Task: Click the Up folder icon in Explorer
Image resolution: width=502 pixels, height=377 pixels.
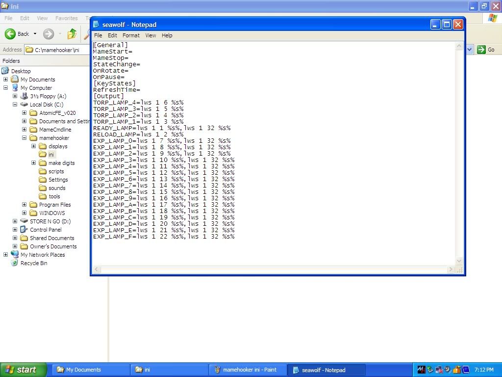Action: pos(72,34)
